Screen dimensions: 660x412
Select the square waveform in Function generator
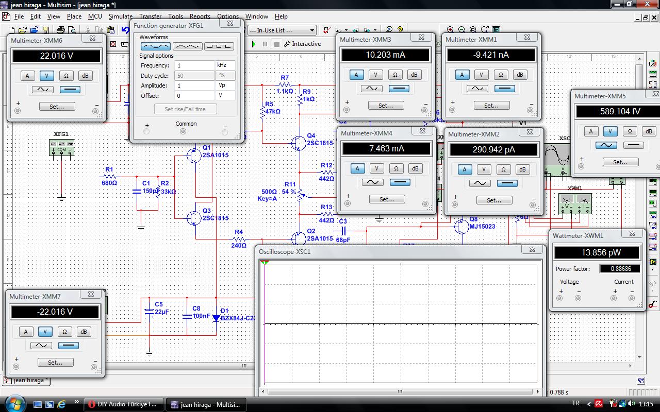pyautogui.click(x=219, y=46)
